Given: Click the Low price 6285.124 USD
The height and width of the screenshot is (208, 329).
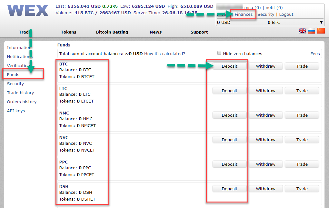Looking at the screenshot, I should coord(148,6).
